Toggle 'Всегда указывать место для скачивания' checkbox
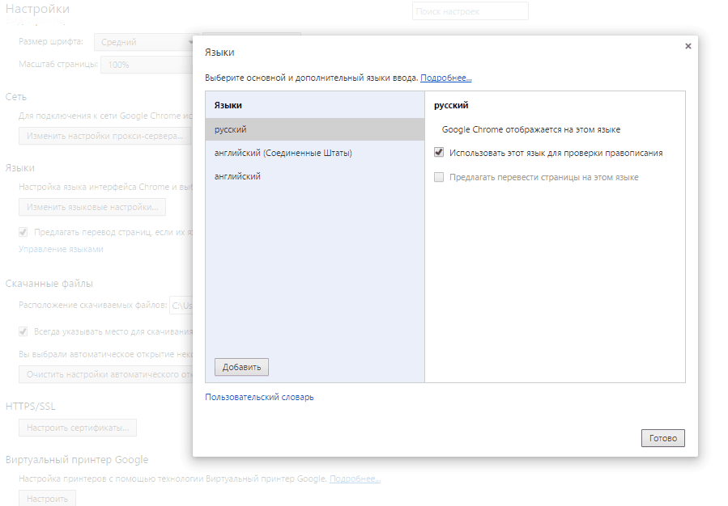This screenshot has height=506, width=728. 23,331
